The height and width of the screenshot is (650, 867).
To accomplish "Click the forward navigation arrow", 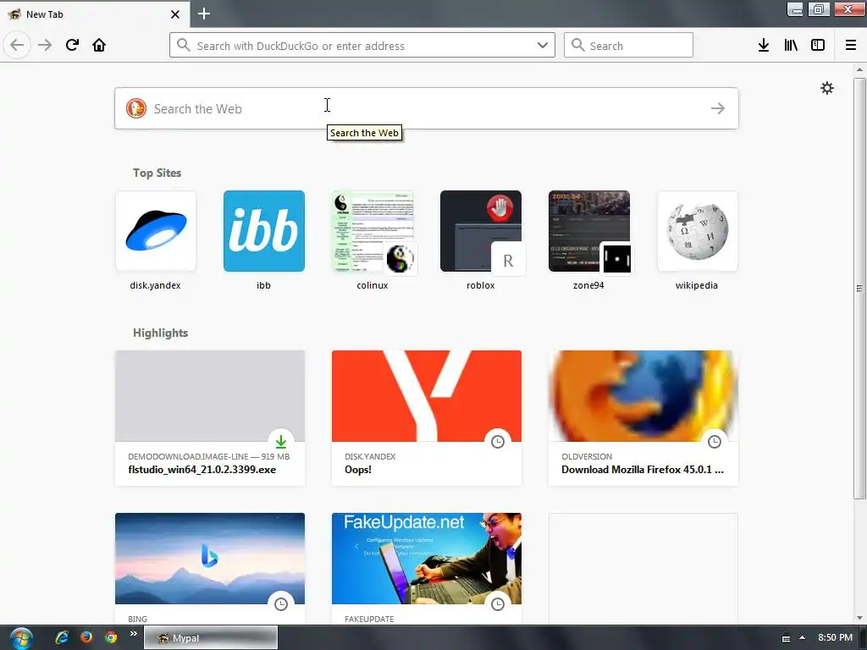I will point(45,45).
